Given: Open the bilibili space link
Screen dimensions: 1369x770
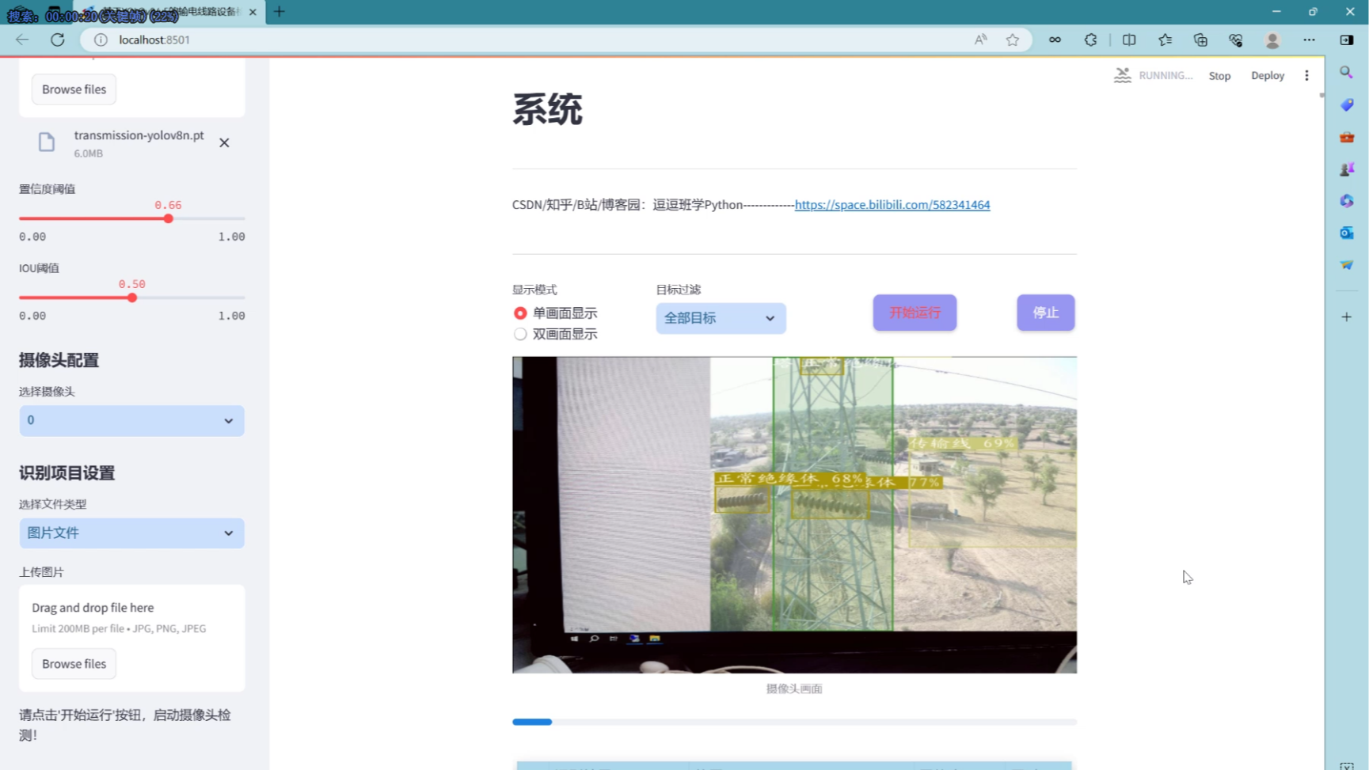Looking at the screenshot, I should coord(892,204).
